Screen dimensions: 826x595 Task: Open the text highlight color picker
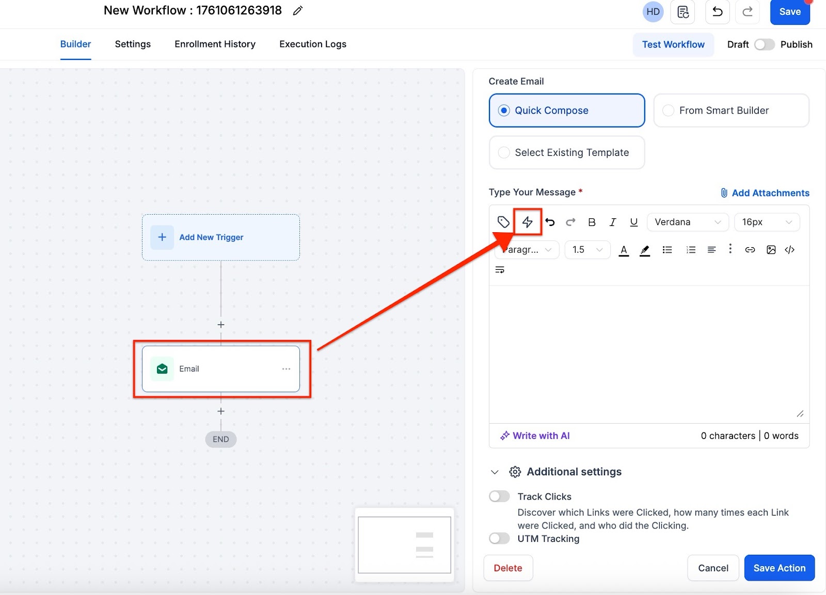(645, 250)
